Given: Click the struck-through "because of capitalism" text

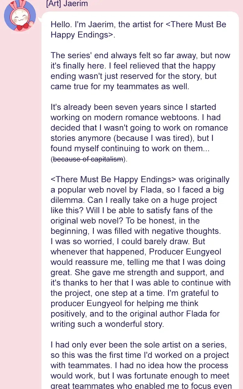Looking at the screenshot, I should point(88,159).
